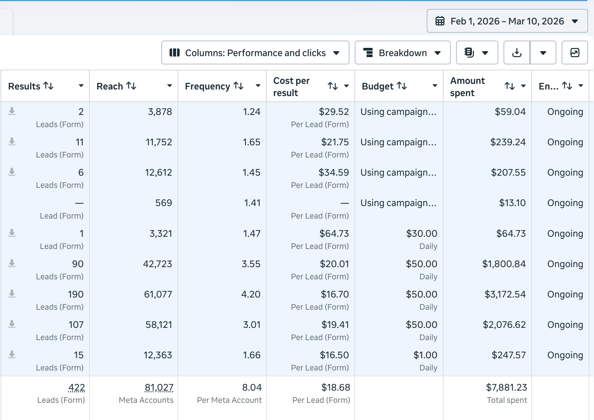
Task: Open the Breakdown dropdown
Action: coord(403,52)
